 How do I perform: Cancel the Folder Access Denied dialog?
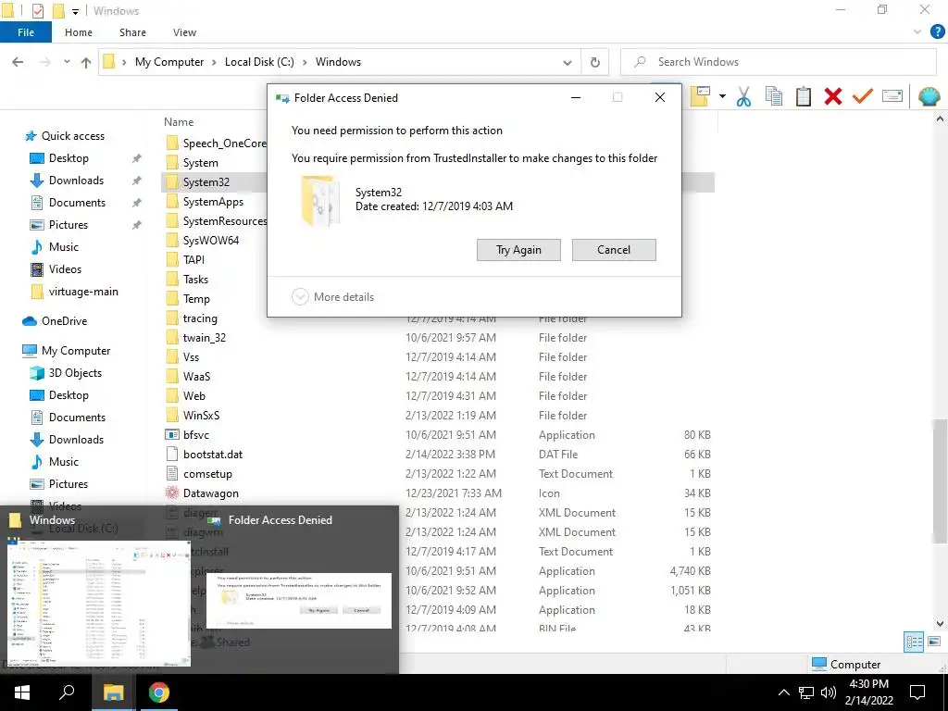click(x=614, y=250)
